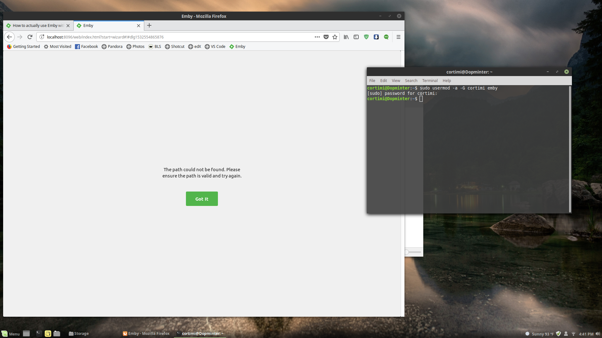Save page to Pocket icon
602x338 pixels.
pos(326,37)
